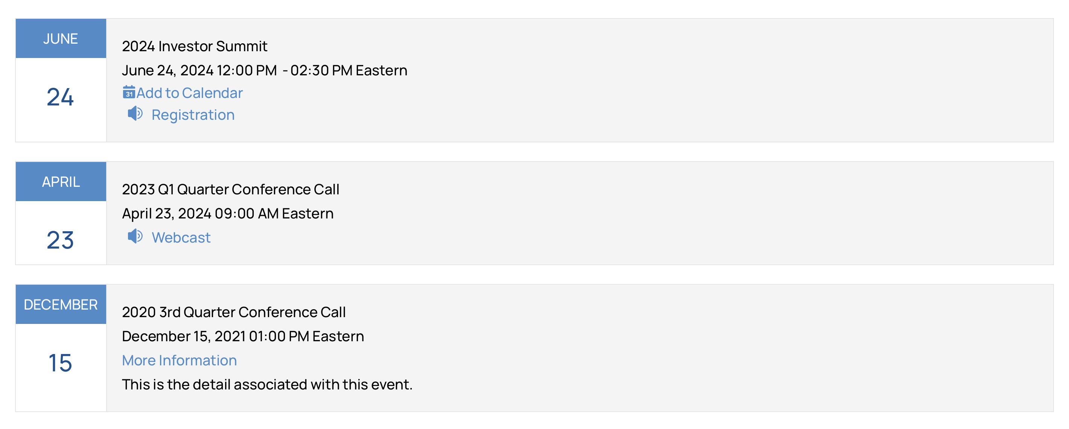Open the More Information link
This screenshot has height=429, width=1069.
179,360
